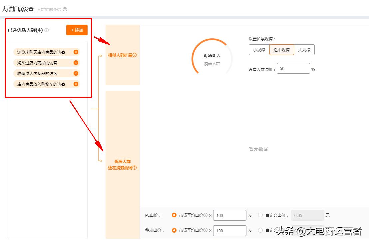Click the 相似人群扩展 section label

pos(120,55)
